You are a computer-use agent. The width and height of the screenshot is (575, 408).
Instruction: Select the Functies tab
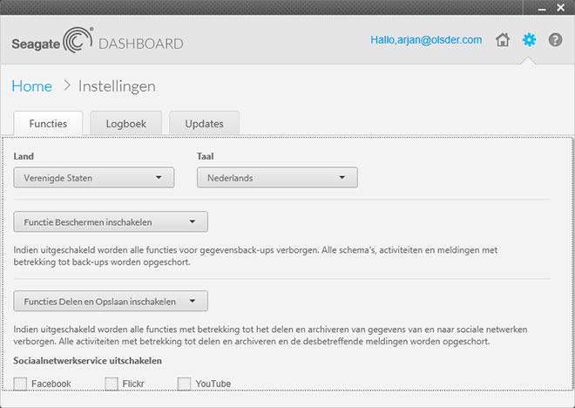point(48,124)
